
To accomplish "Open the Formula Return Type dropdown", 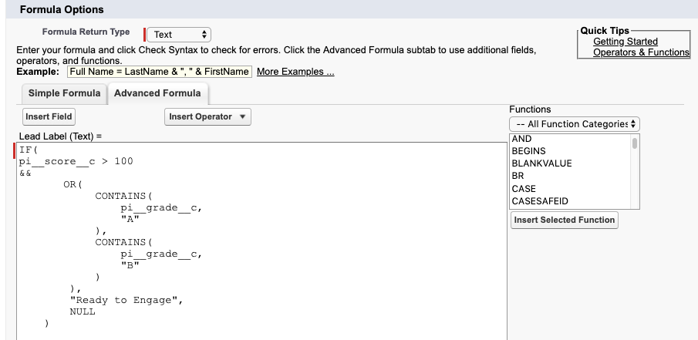I will pos(179,34).
